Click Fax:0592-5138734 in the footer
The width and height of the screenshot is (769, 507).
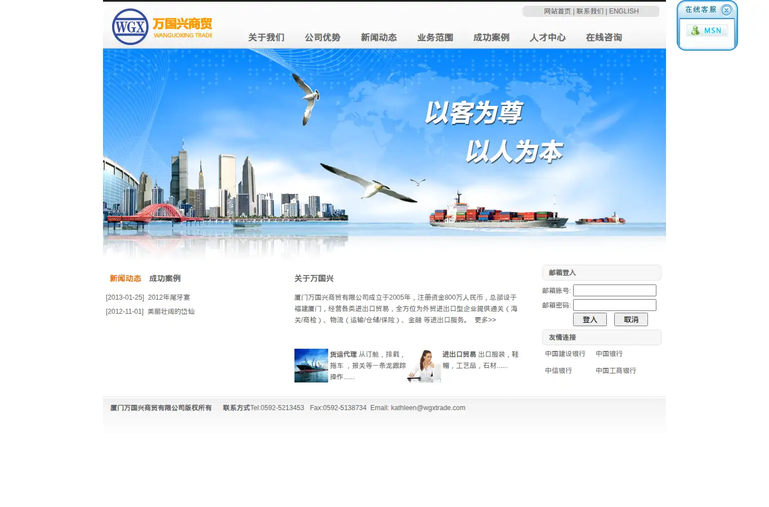coord(338,408)
